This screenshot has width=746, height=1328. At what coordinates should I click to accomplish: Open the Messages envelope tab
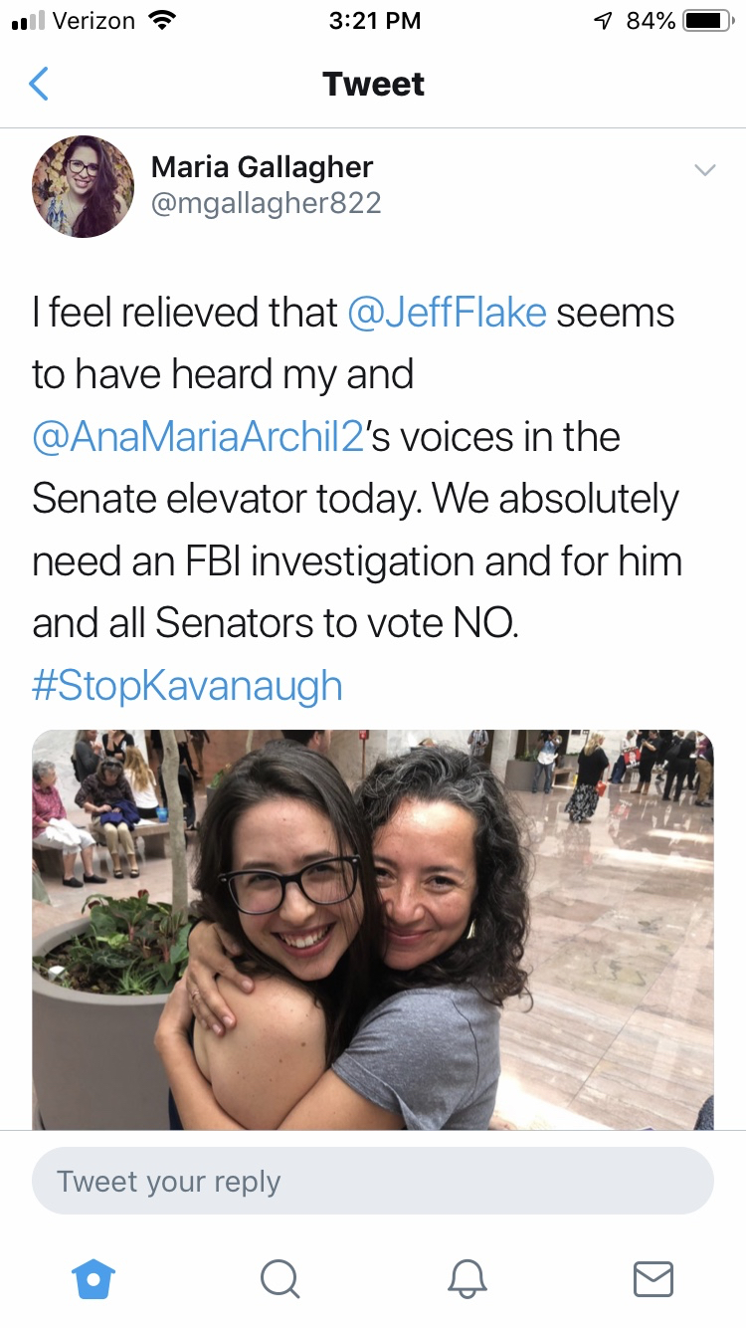pos(653,1278)
